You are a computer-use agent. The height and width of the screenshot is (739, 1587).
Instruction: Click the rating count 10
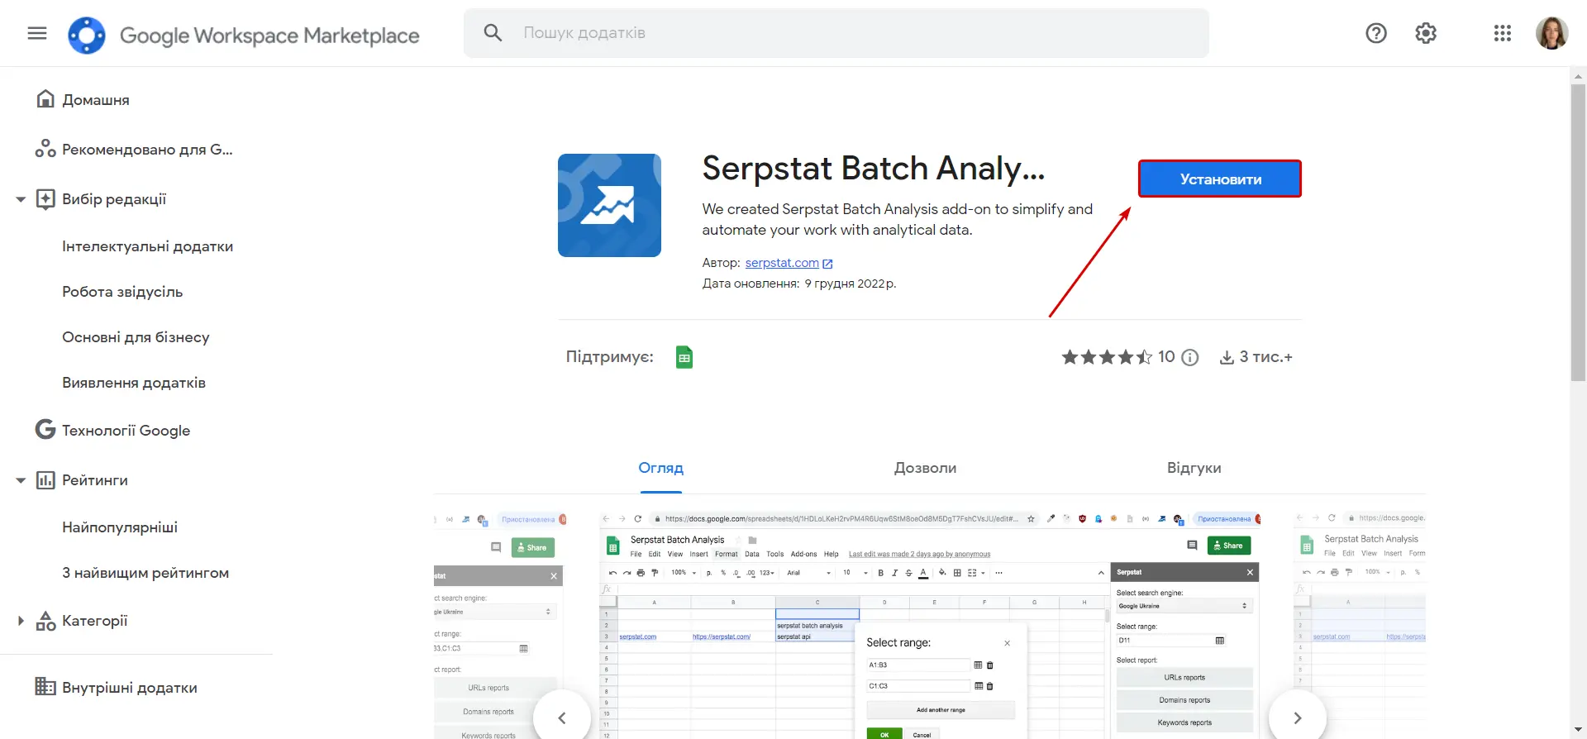[x=1166, y=356]
